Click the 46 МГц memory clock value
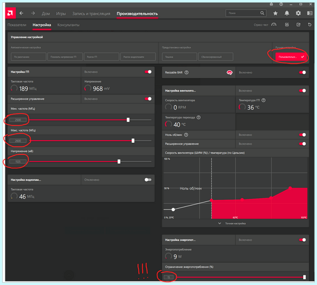Screen dimensions: 317x285 tap(27, 196)
